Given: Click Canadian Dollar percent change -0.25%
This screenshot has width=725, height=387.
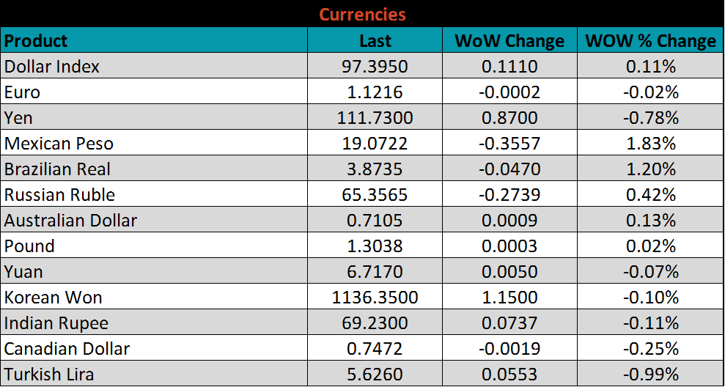Looking at the screenshot, I should point(650,349).
